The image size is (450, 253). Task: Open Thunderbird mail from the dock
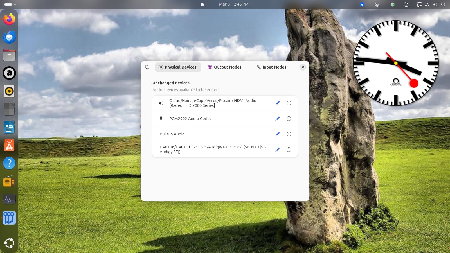pyautogui.click(x=9, y=37)
